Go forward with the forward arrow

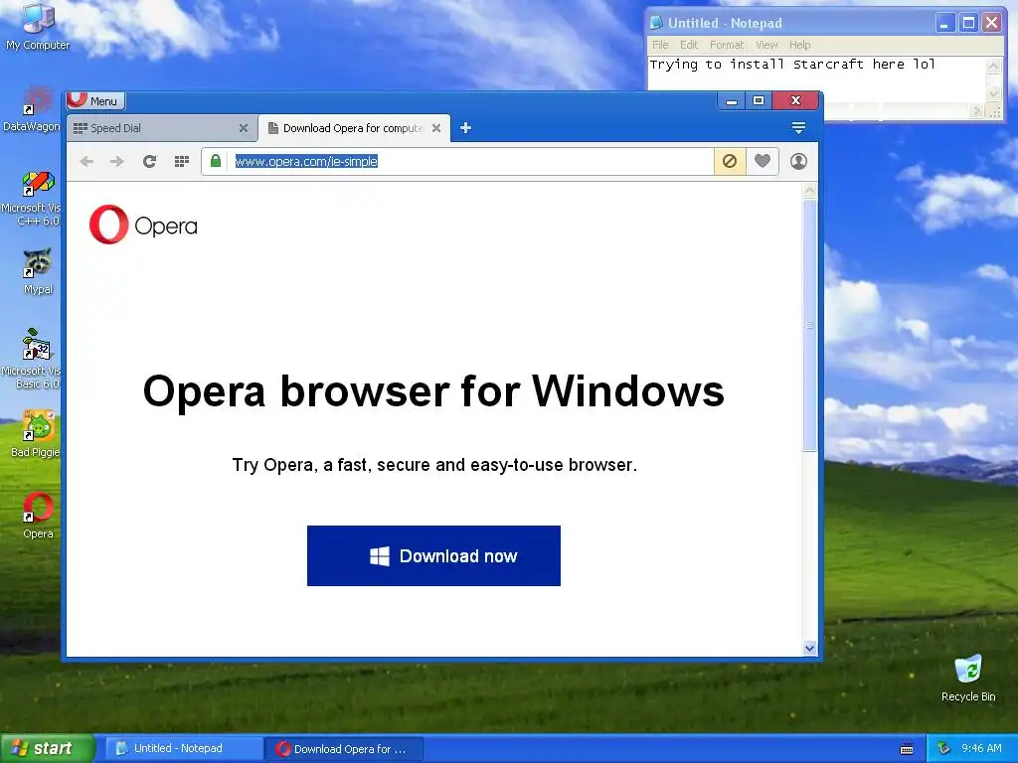point(117,162)
